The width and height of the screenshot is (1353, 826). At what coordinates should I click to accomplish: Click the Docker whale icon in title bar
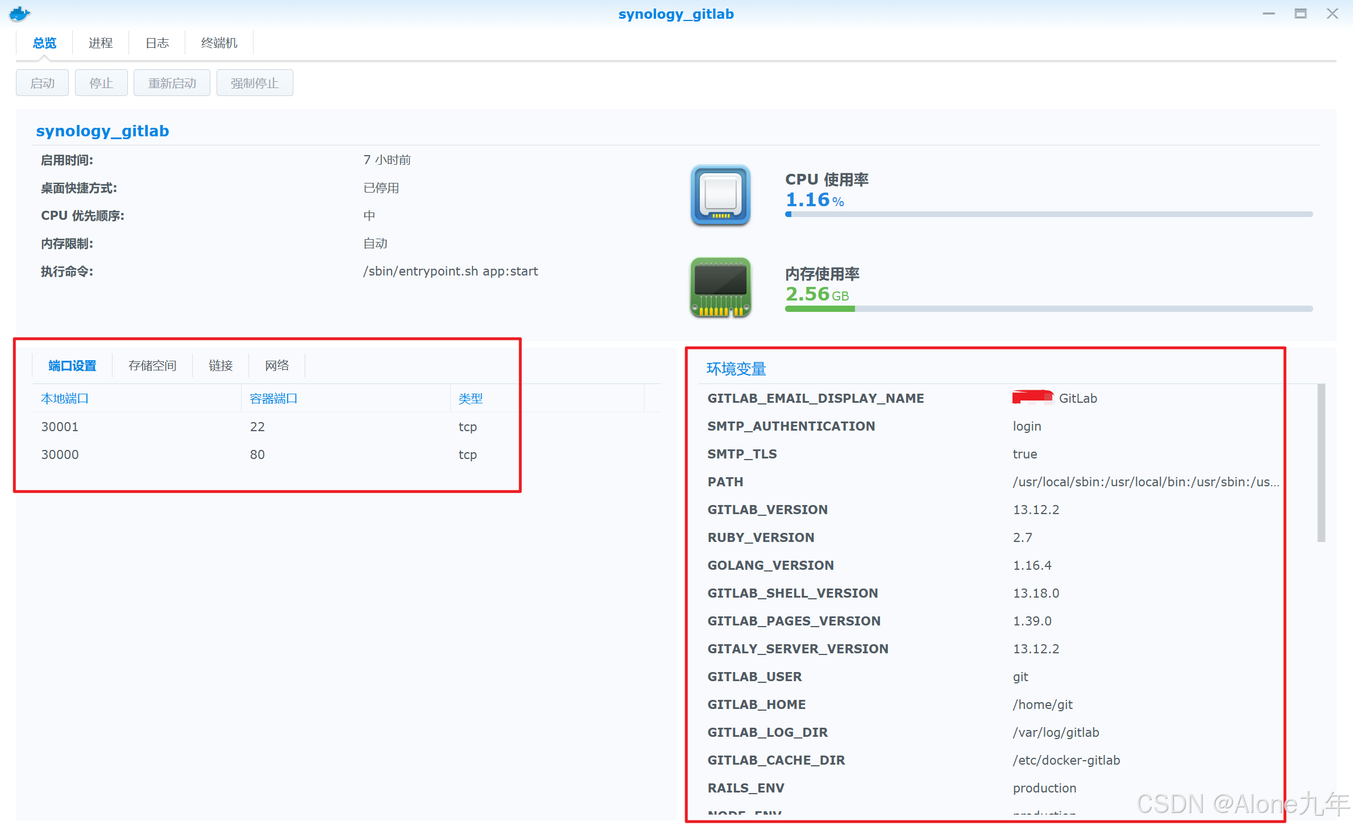19,14
